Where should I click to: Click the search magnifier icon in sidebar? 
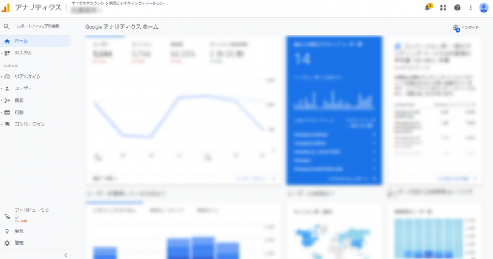tap(6, 26)
